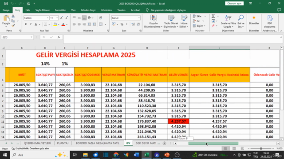Open the Paste (Yapıştır) clipboard button

[6, 20]
